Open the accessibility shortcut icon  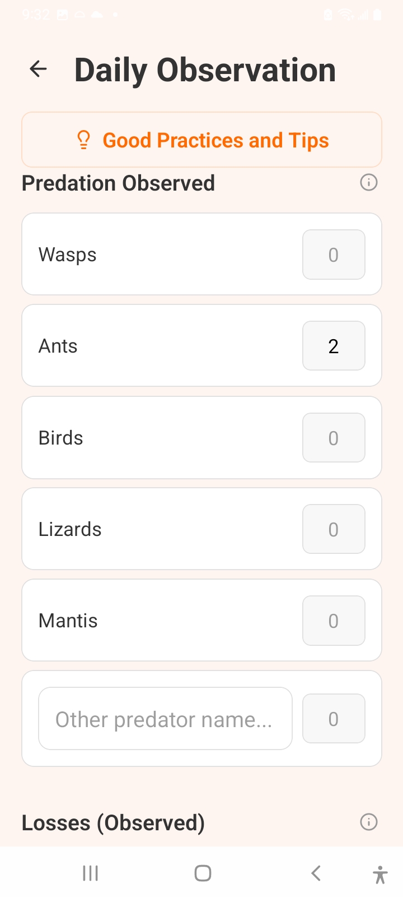coord(379,874)
